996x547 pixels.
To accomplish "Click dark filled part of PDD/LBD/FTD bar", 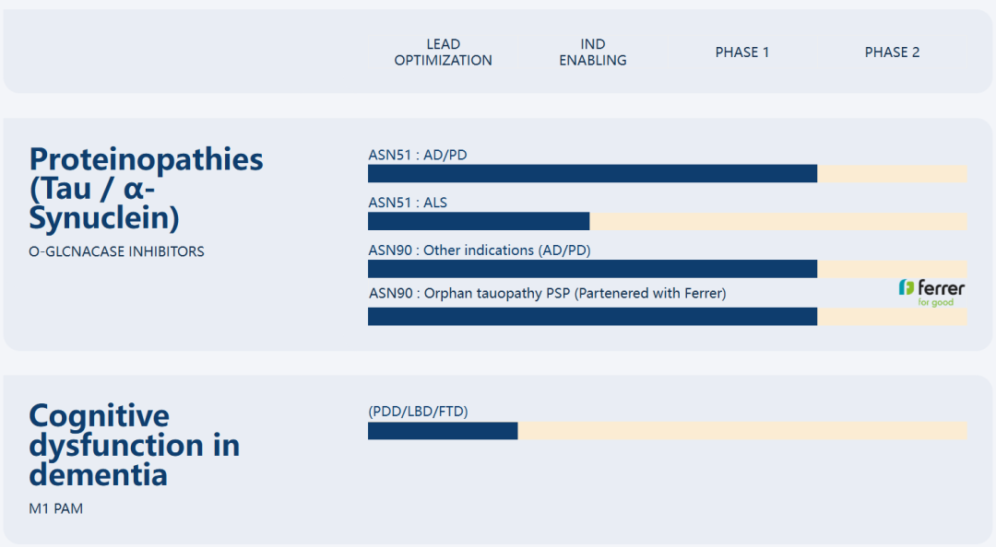I will [x=443, y=431].
